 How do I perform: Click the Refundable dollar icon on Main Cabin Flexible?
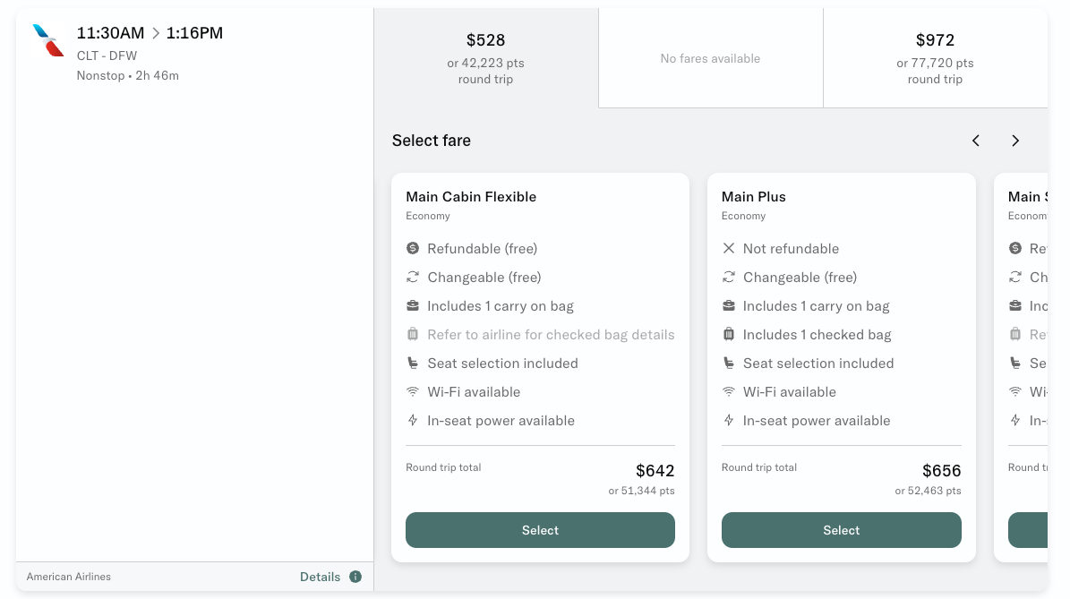pyautogui.click(x=413, y=248)
